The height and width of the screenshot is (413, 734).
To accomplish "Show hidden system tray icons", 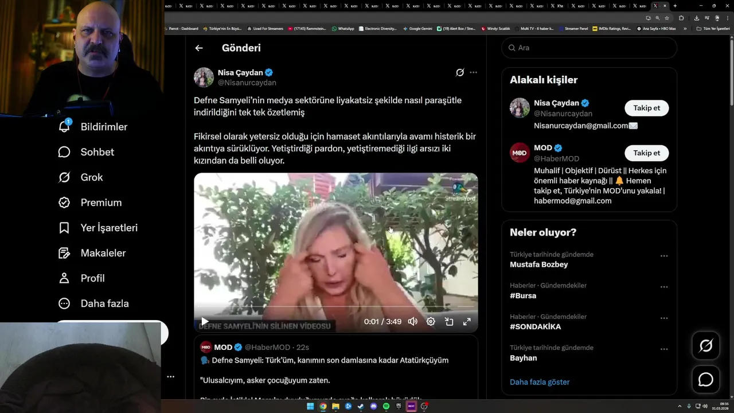I will click(x=680, y=406).
